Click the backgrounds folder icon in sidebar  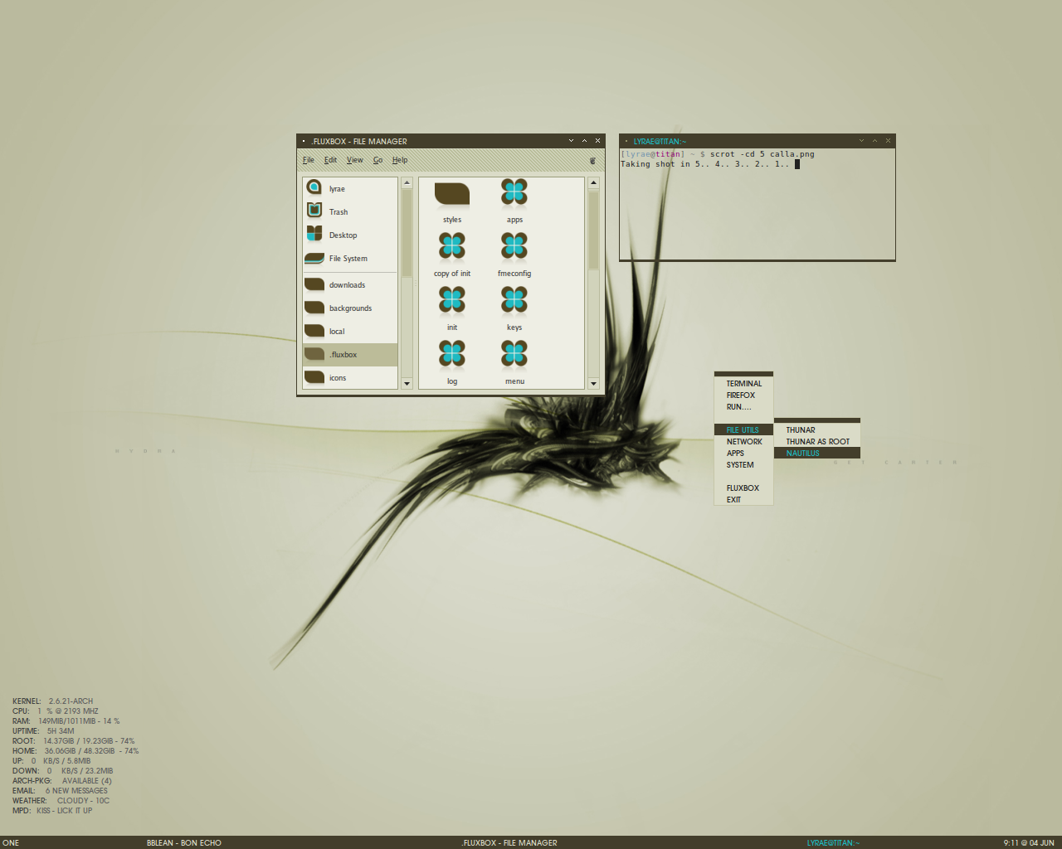coord(314,308)
